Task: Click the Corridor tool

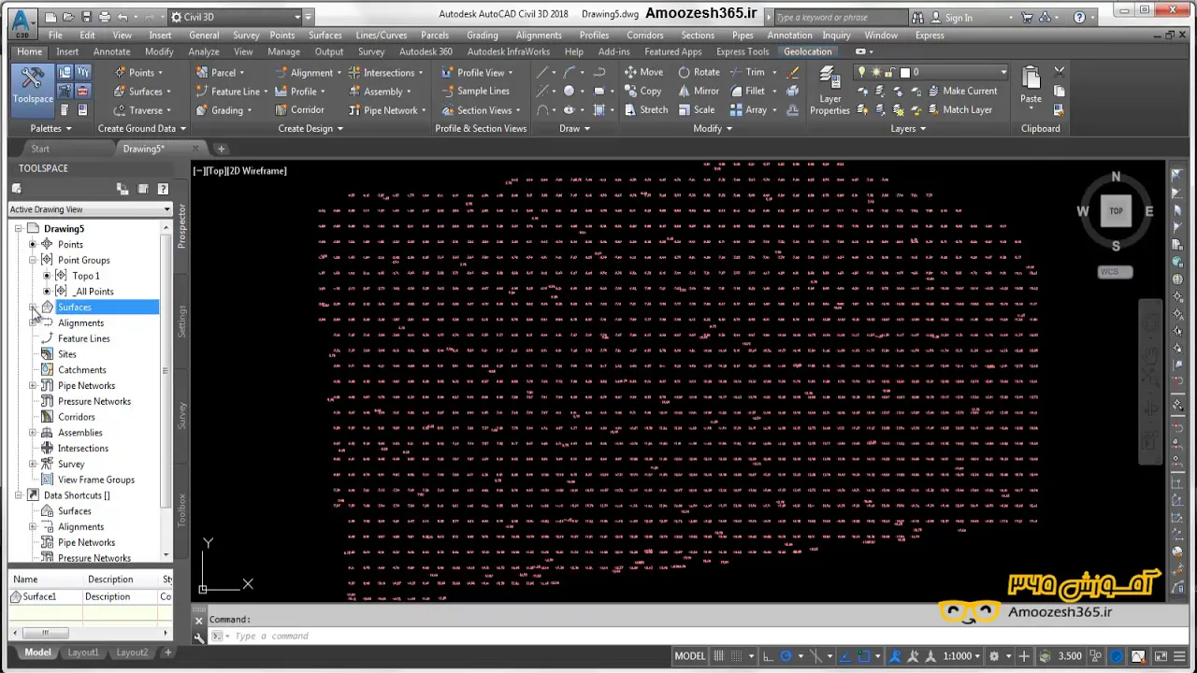Action: click(x=298, y=109)
